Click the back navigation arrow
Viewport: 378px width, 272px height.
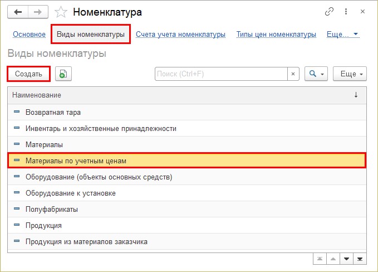click(x=18, y=12)
